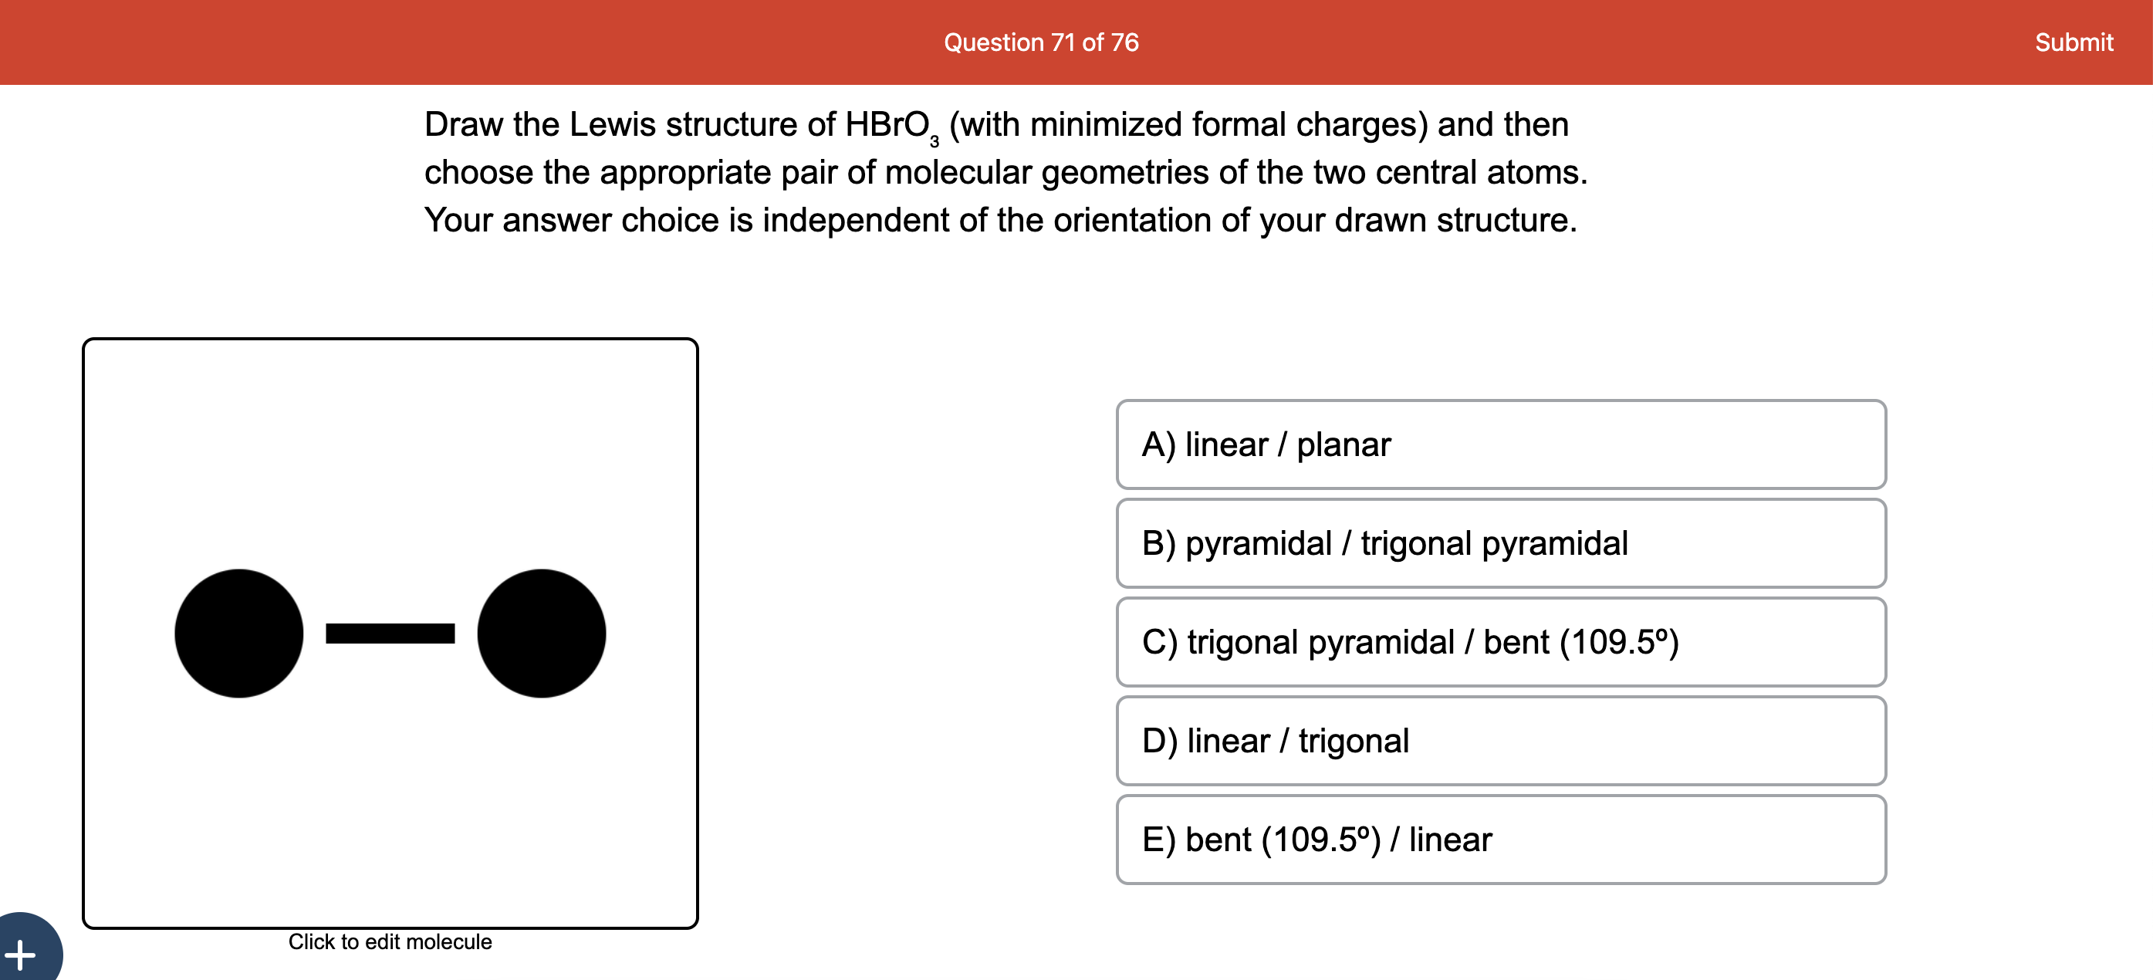Select the right atom in the molecule

pyautogui.click(x=541, y=634)
